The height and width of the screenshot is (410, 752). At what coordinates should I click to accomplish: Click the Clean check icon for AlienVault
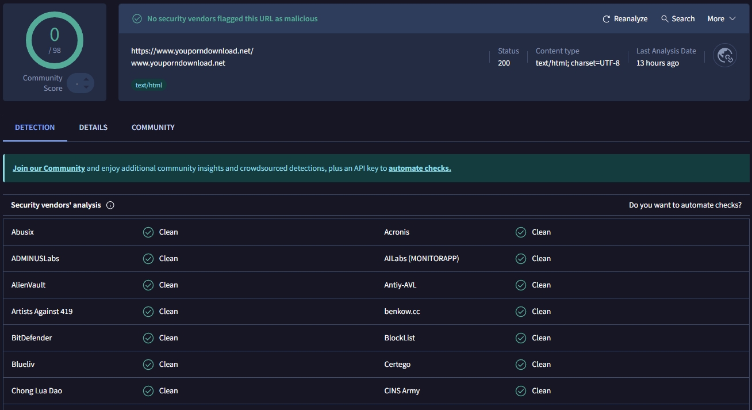148,285
